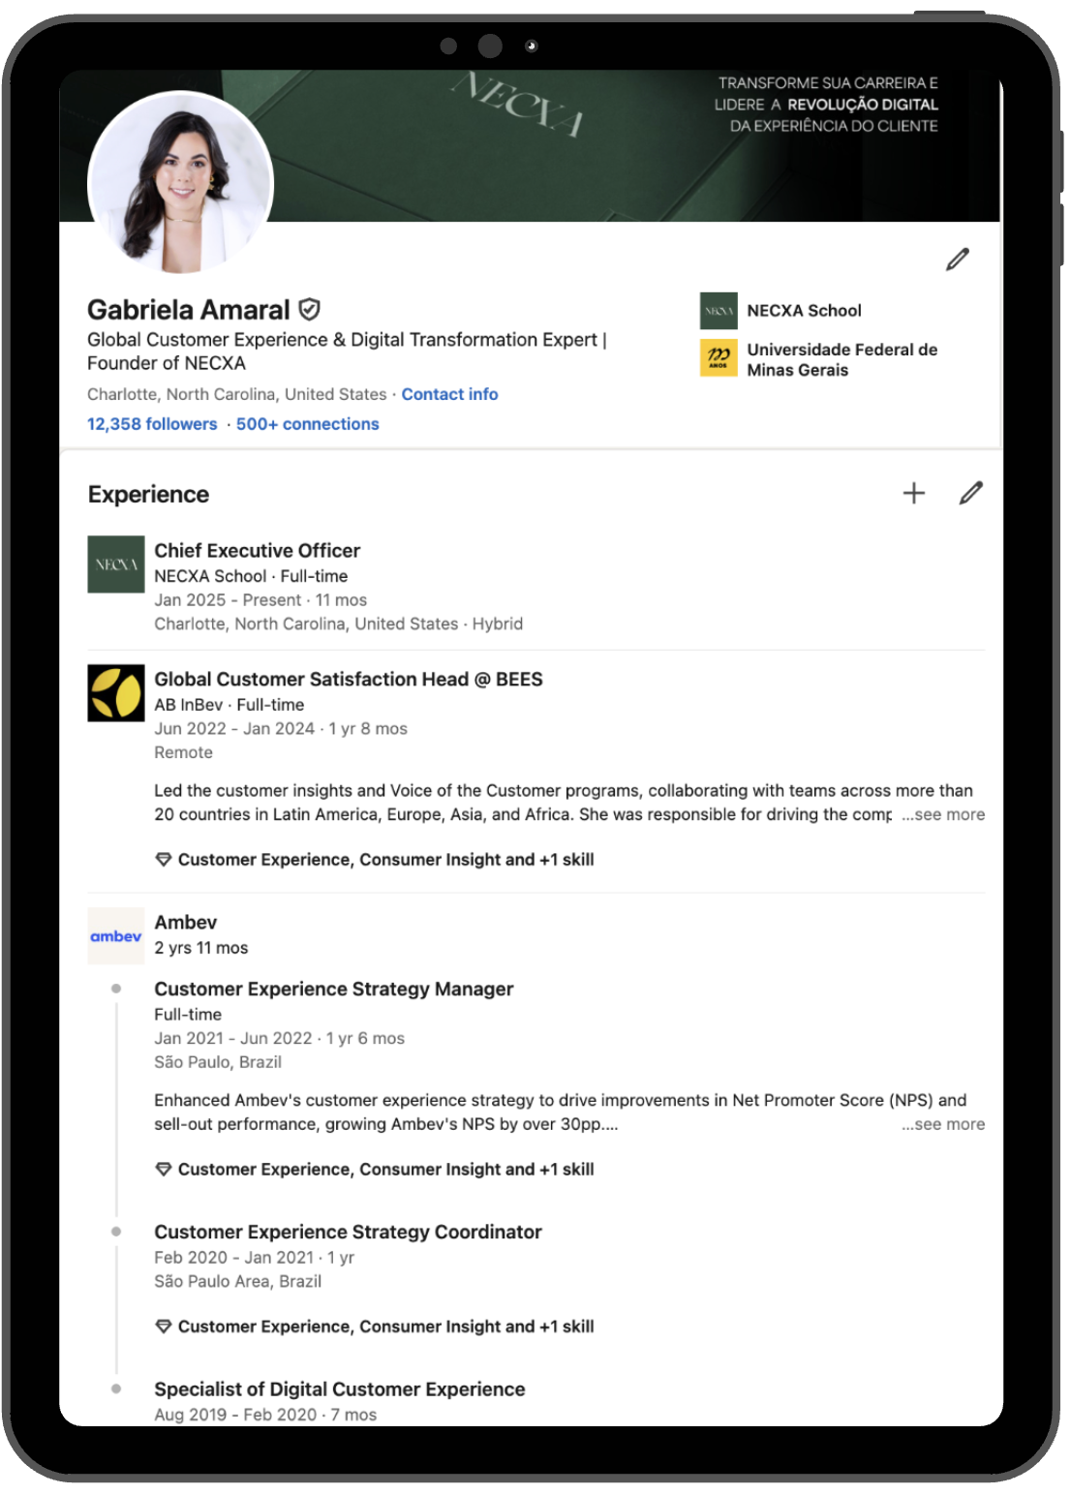
Task: Open the profile photo
Action: point(181,183)
